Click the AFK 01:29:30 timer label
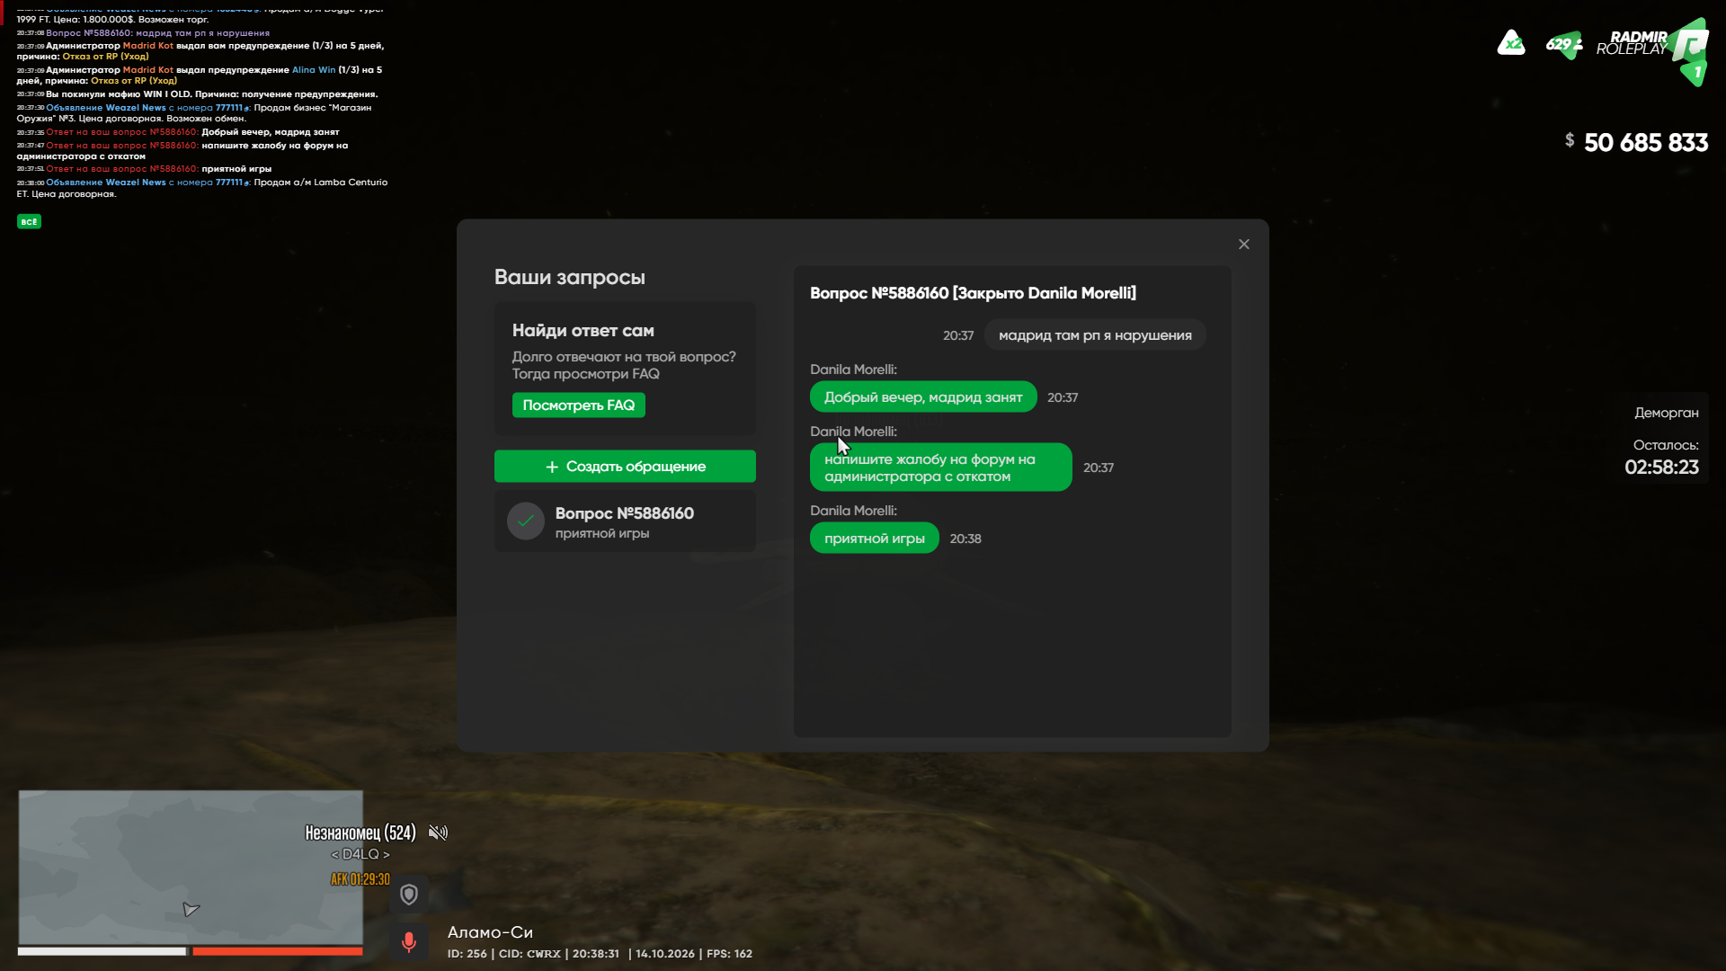 [x=360, y=879]
